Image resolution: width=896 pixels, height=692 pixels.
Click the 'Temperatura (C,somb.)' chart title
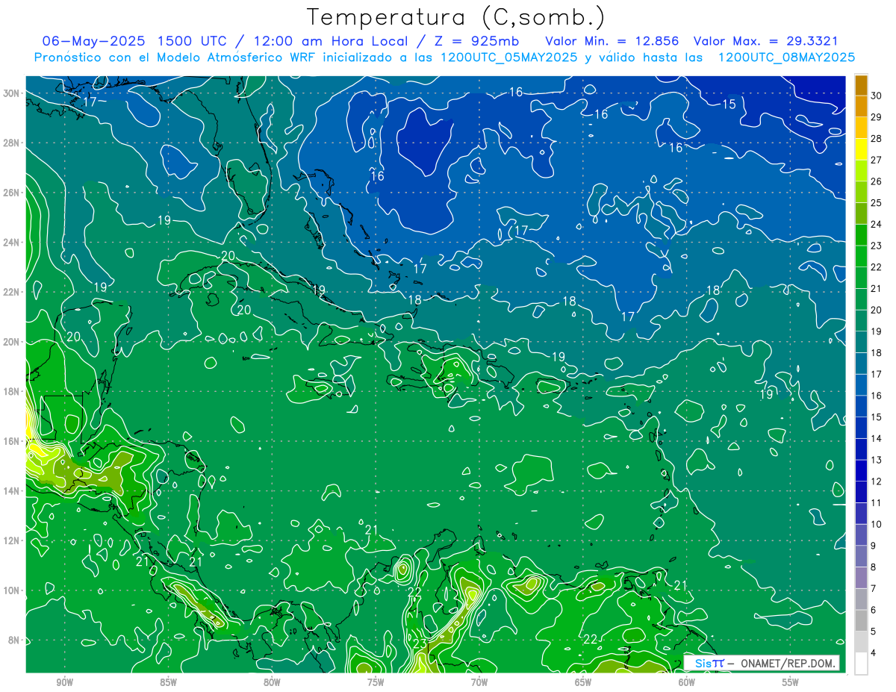click(x=456, y=16)
